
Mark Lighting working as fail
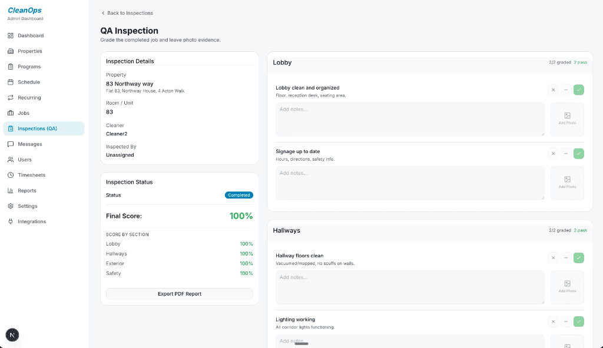(553, 322)
